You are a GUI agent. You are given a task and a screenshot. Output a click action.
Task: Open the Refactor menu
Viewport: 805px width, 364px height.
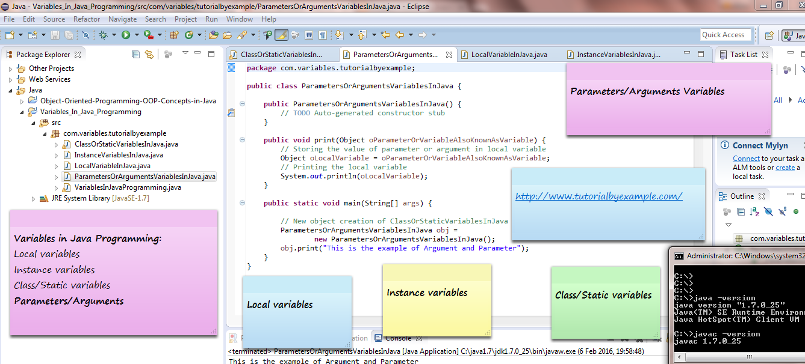point(87,19)
